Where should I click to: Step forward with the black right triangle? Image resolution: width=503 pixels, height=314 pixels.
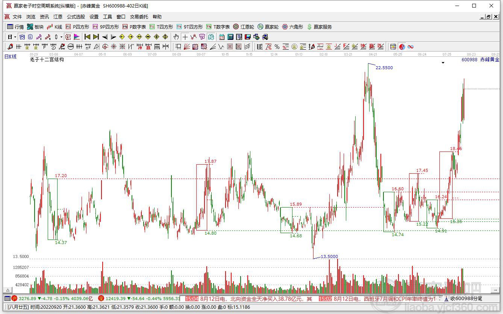click(114, 37)
